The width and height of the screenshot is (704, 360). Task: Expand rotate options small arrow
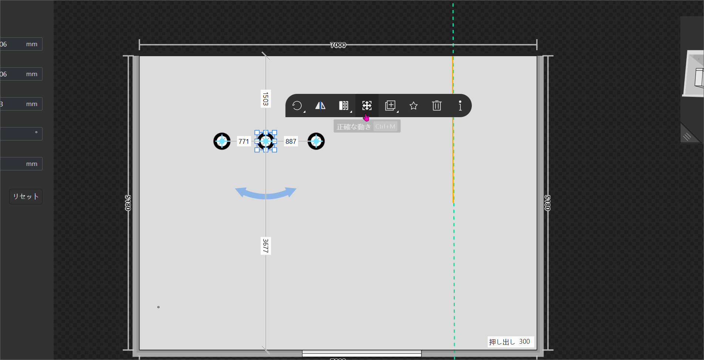304,111
